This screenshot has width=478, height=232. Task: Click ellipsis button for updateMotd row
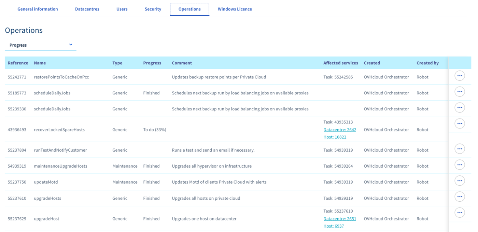(460, 181)
